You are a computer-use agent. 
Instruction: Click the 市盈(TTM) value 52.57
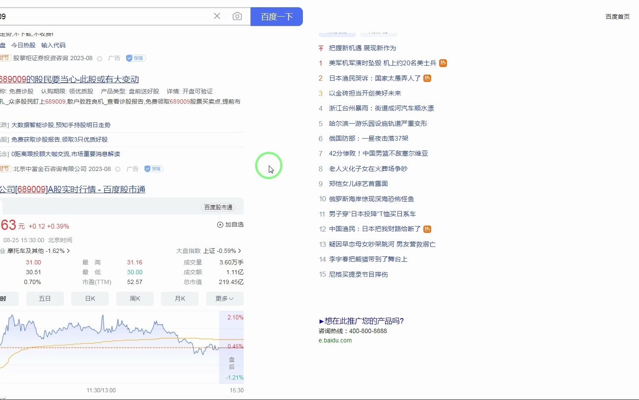point(135,282)
